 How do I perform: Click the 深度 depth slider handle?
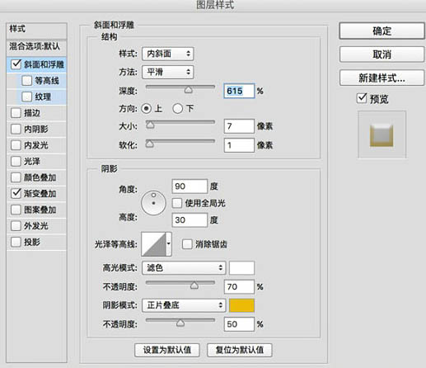pos(188,90)
